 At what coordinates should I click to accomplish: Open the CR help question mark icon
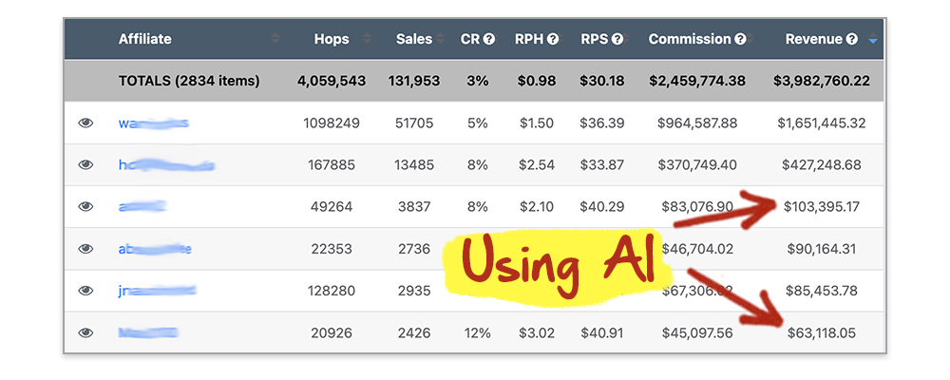489,39
